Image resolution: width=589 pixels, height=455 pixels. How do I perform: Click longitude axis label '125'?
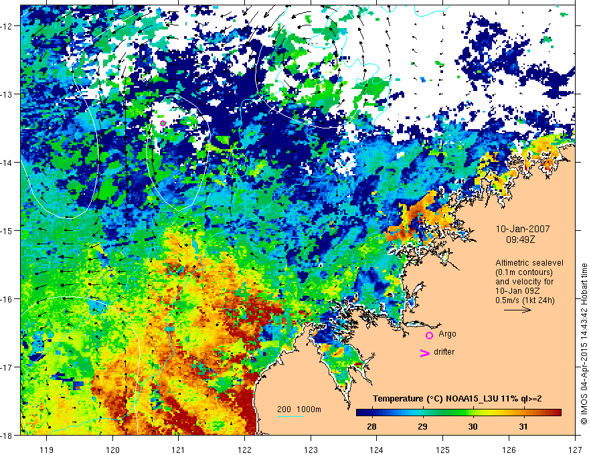pos(443,450)
